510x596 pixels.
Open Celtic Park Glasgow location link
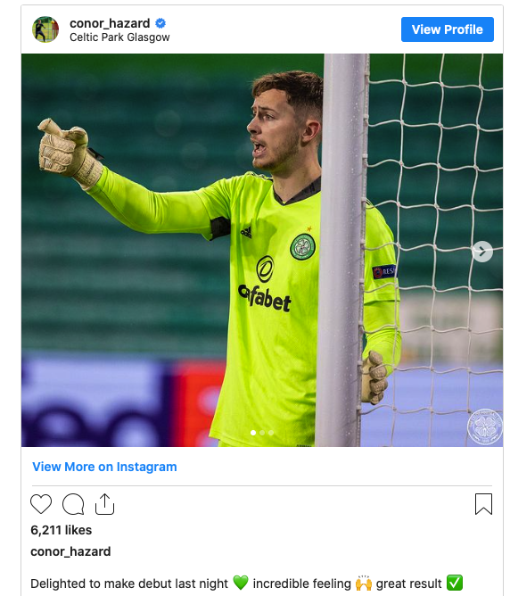[119, 37]
